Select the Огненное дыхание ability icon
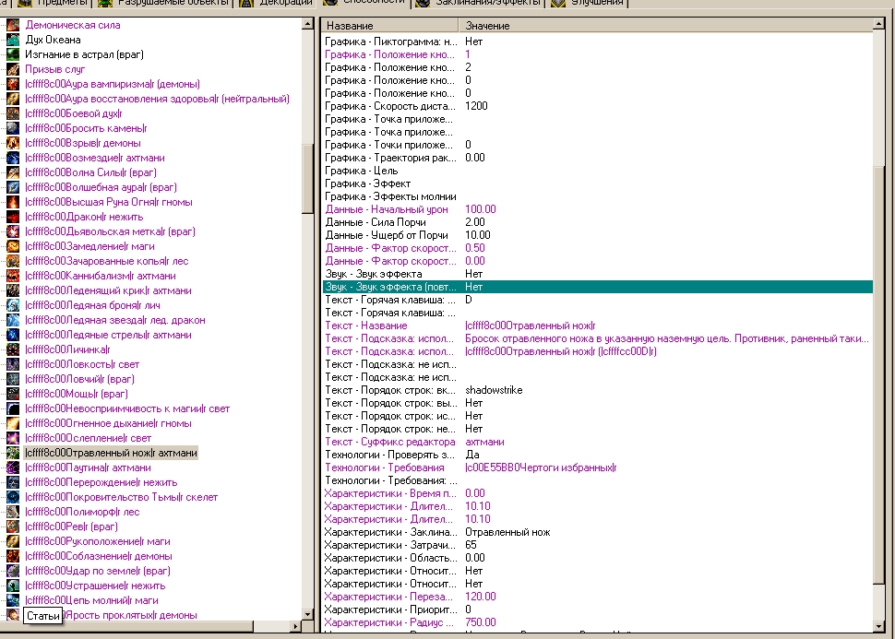Screen dimensions: 895x639 pos(13,423)
